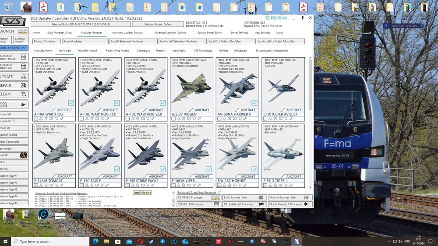
Task: Click the Track IR sidebar entry
Action: point(14,155)
